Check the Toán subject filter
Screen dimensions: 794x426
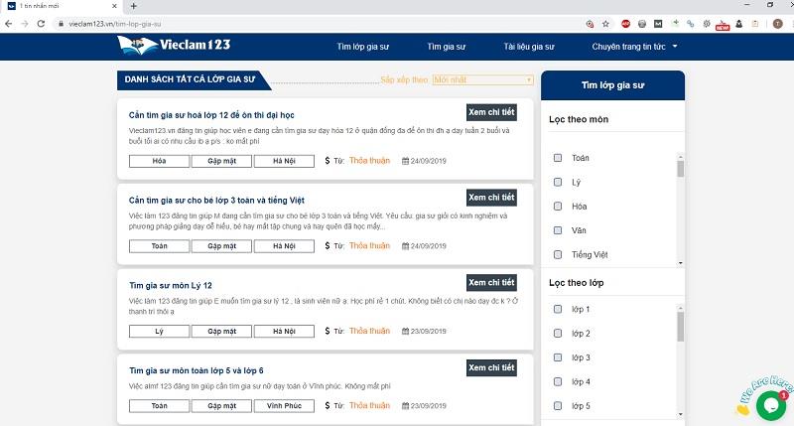(x=558, y=158)
